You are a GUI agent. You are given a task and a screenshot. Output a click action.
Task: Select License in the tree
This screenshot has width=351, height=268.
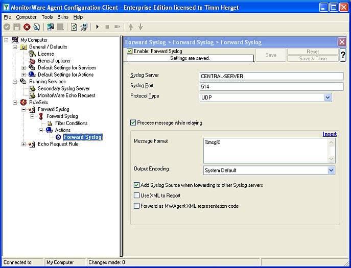click(x=46, y=54)
